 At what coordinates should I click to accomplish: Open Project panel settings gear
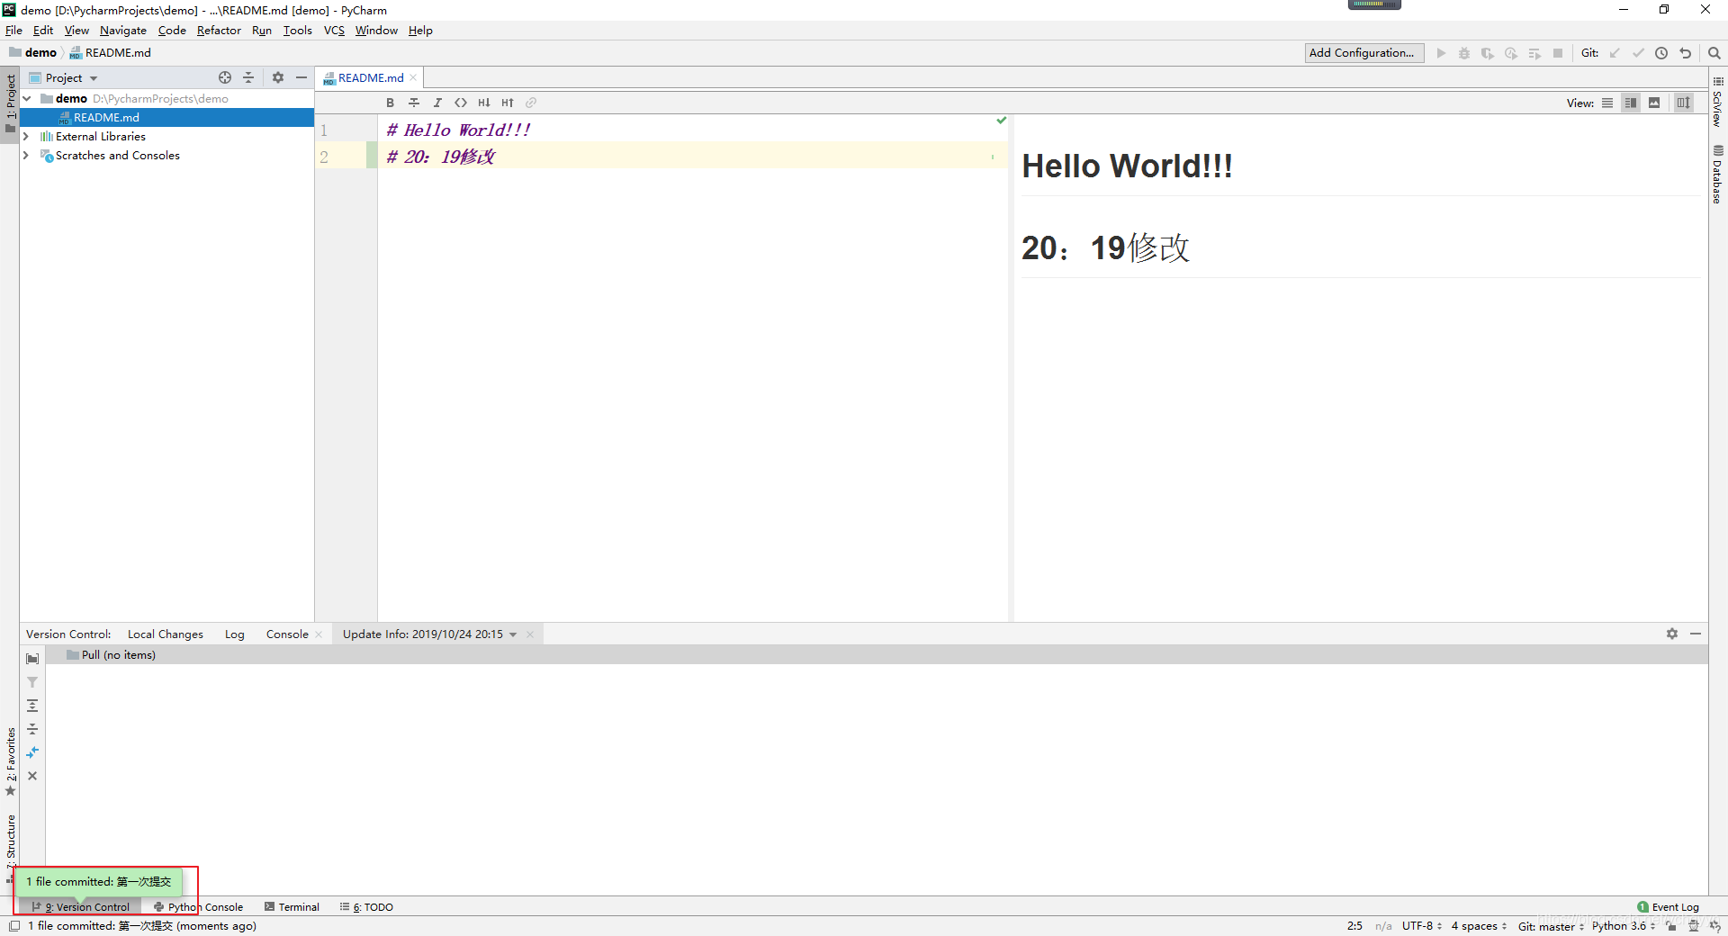click(x=278, y=77)
